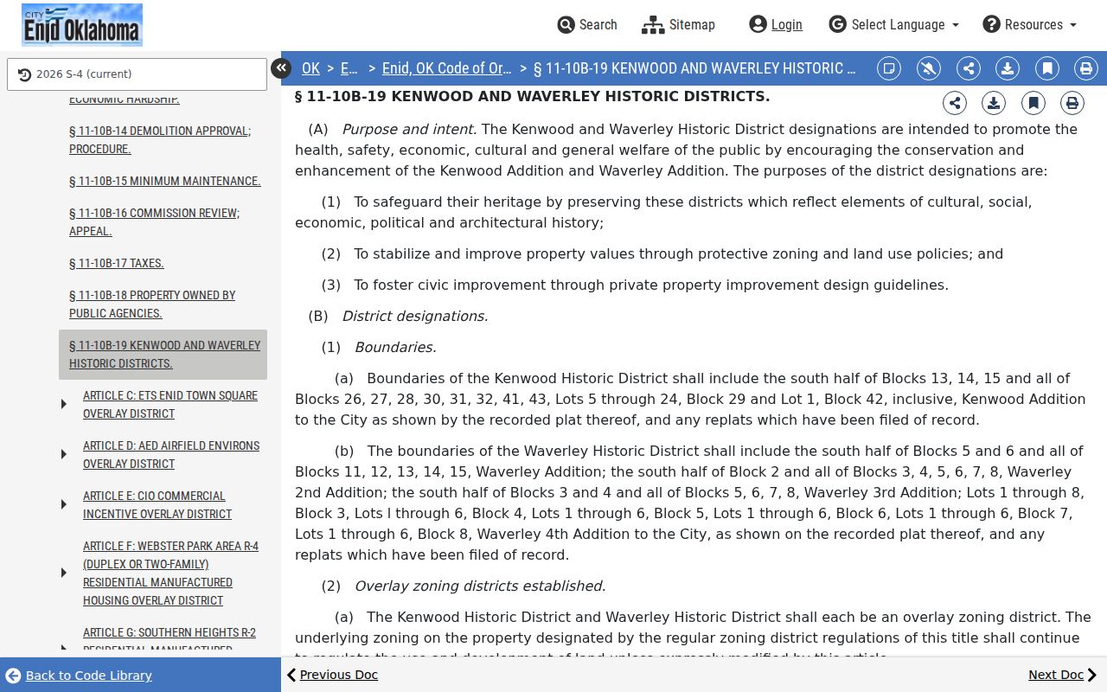The image size is (1107, 692).
Task: Go to Previous Doc
Action: tap(332, 675)
